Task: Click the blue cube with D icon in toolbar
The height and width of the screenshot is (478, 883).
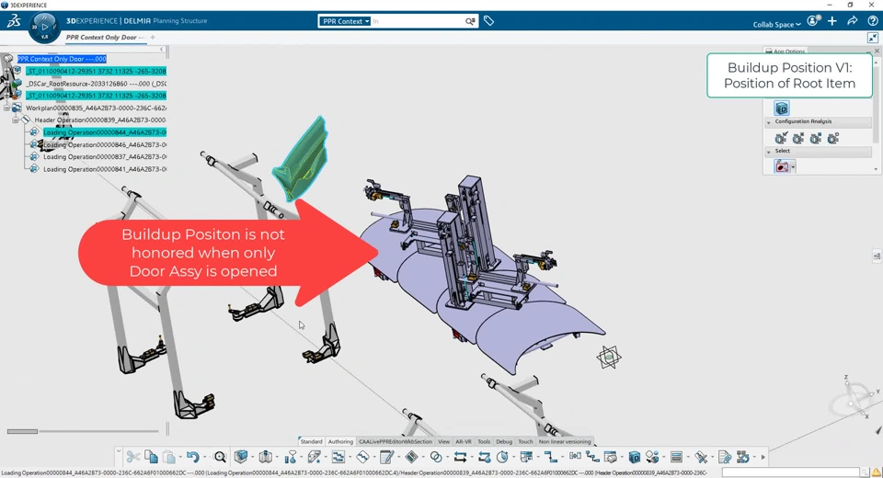Action: click(635, 457)
